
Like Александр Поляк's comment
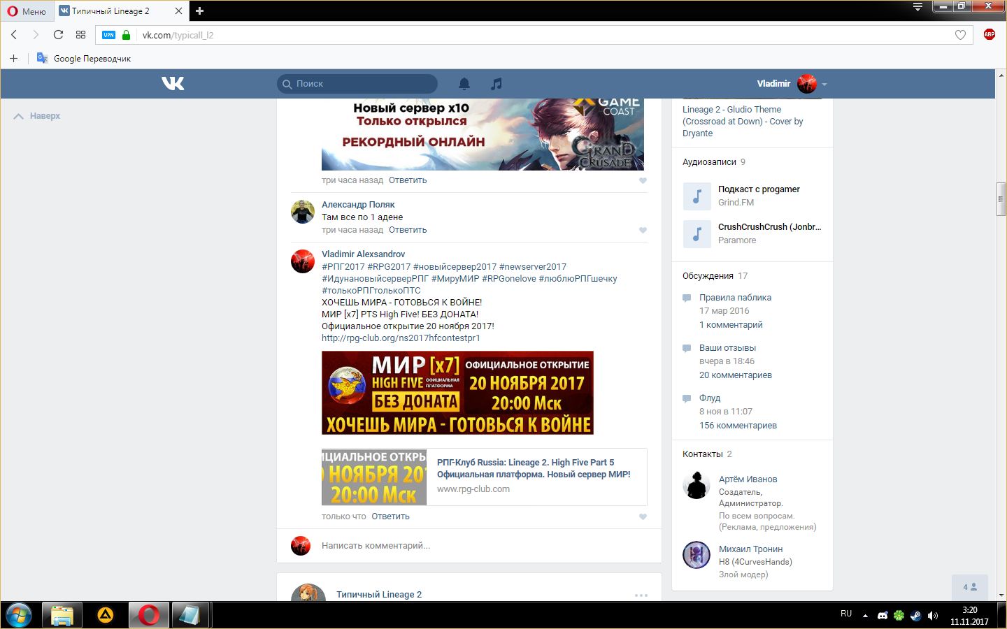pyautogui.click(x=643, y=231)
